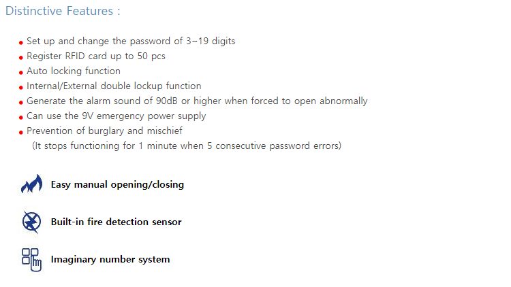Select the Imaginary number system label
The height and width of the screenshot is (287, 511).
pos(110,259)
